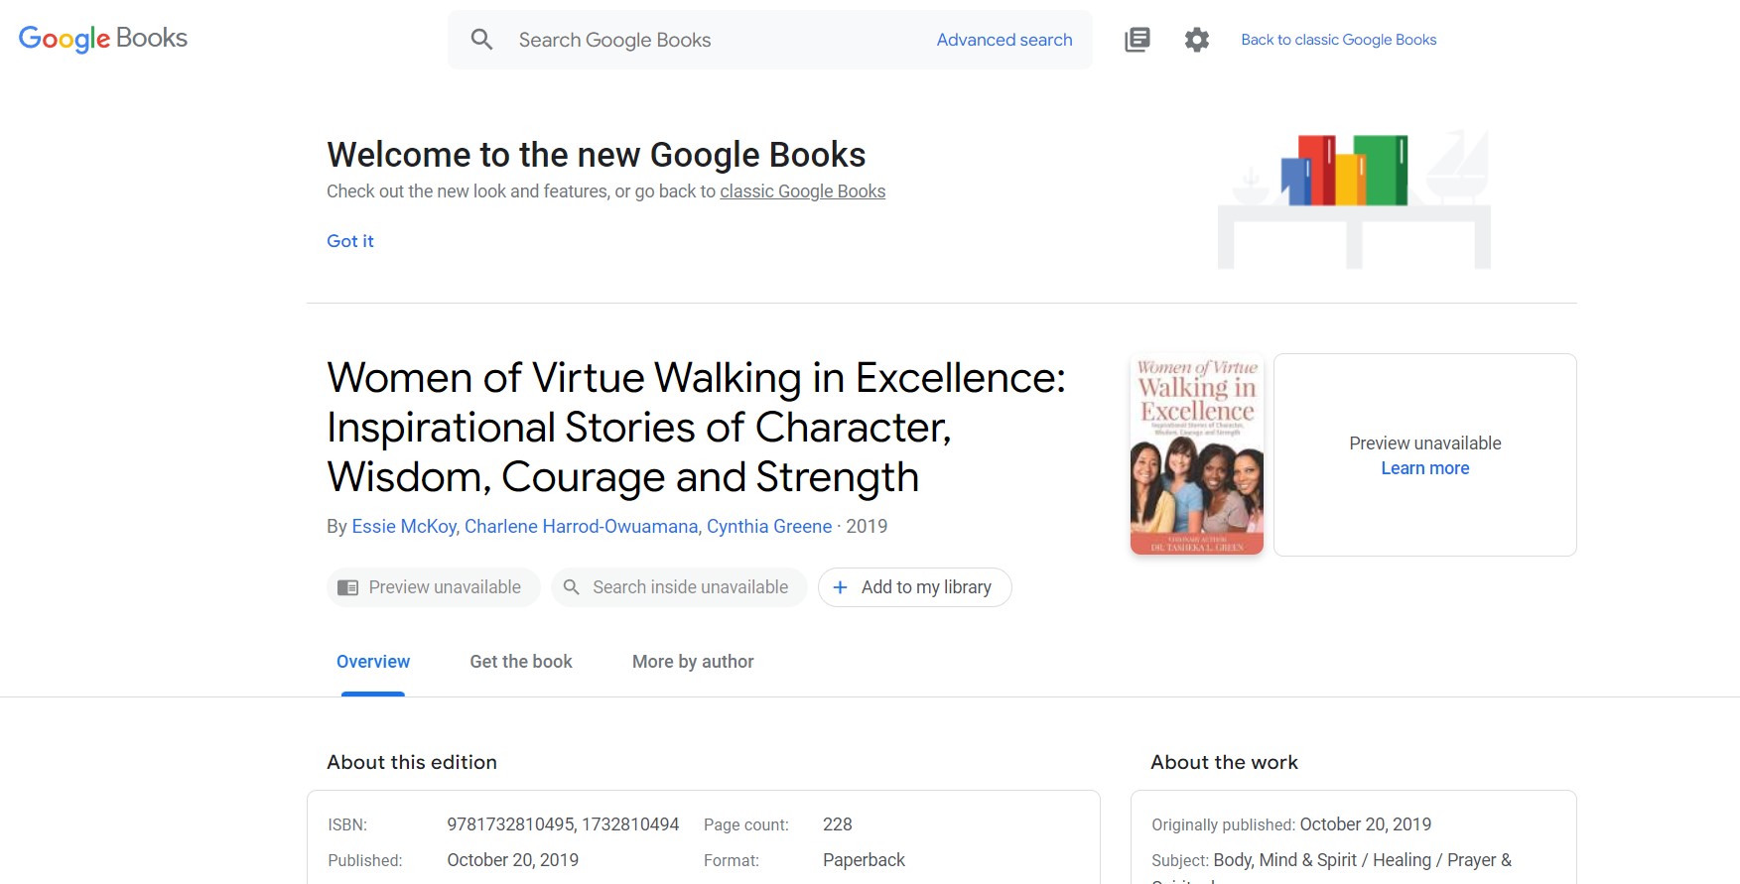Click the Search inside unavailable magnifier icon

click(x=572, y=587)
